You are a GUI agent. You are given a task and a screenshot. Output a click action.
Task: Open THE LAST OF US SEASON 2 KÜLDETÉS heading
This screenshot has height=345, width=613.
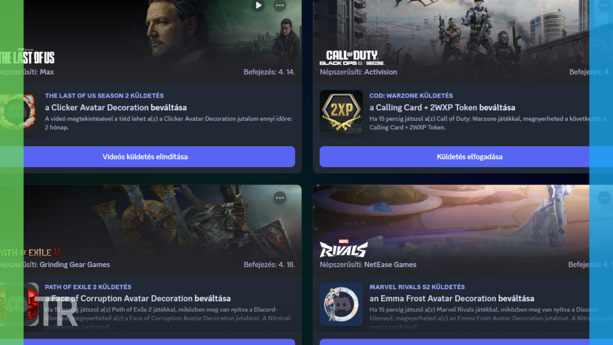click(104, 96)
